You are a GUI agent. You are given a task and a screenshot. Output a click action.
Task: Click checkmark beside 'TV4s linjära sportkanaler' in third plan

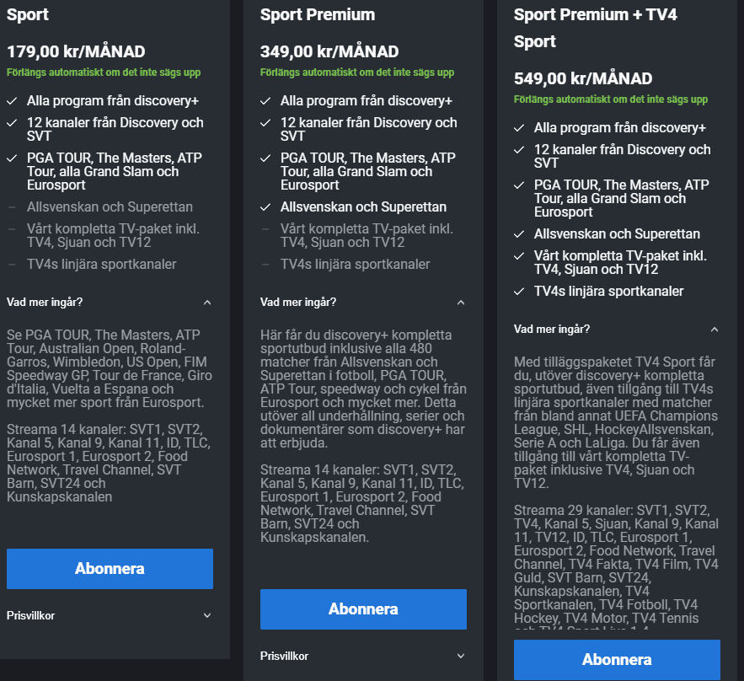(519, 291)
